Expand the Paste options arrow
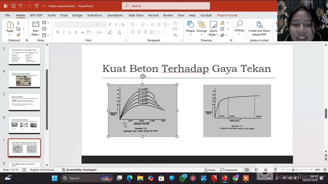Screen dimensions: 328x184 pyautogui.click(x=10, y=34)
